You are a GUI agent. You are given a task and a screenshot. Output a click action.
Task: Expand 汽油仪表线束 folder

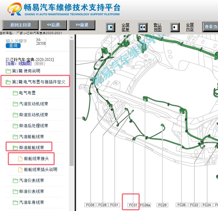tap(32, 180)
